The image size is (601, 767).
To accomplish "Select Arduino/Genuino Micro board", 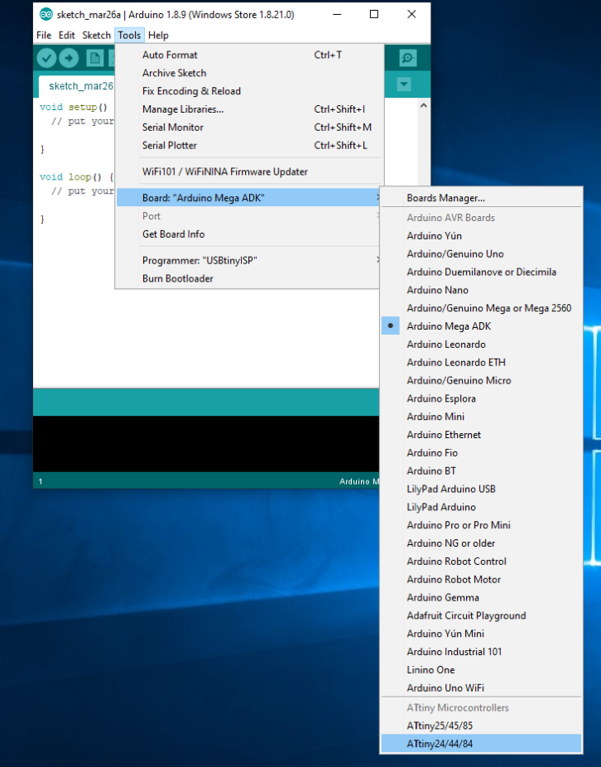I will point(481,380).
